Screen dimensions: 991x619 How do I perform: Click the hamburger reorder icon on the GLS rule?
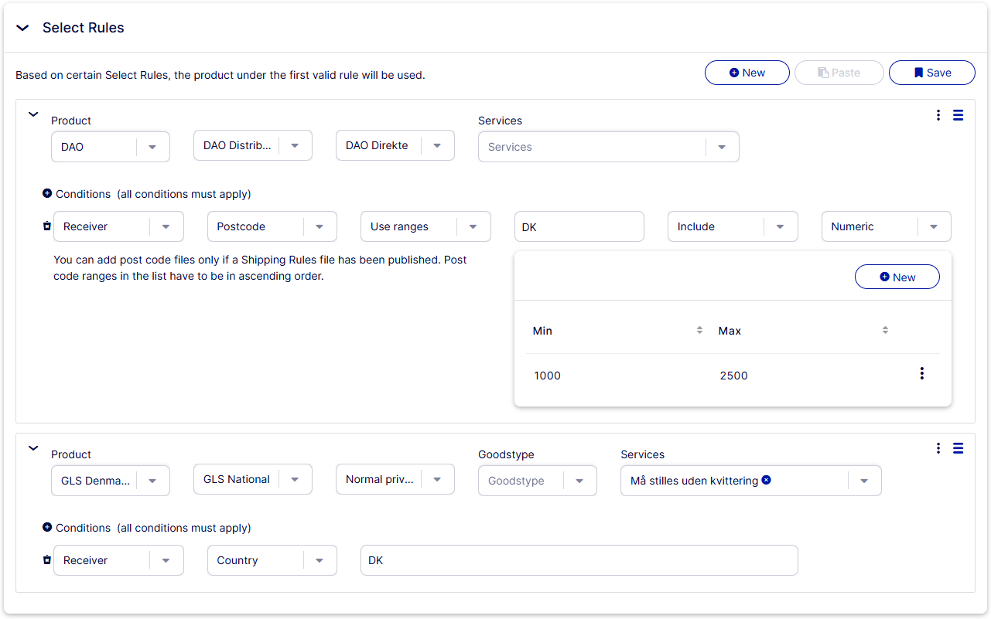958,448
